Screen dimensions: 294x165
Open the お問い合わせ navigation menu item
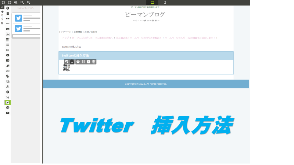[91, 32]
